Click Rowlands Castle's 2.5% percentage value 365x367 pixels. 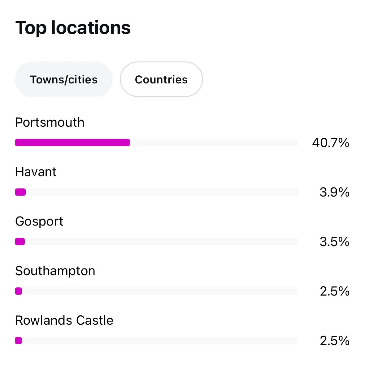334,341
